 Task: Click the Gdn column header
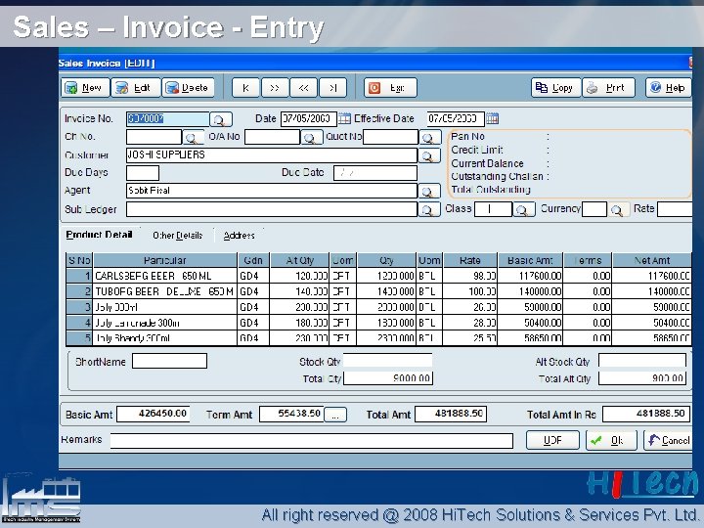point(253,260)
